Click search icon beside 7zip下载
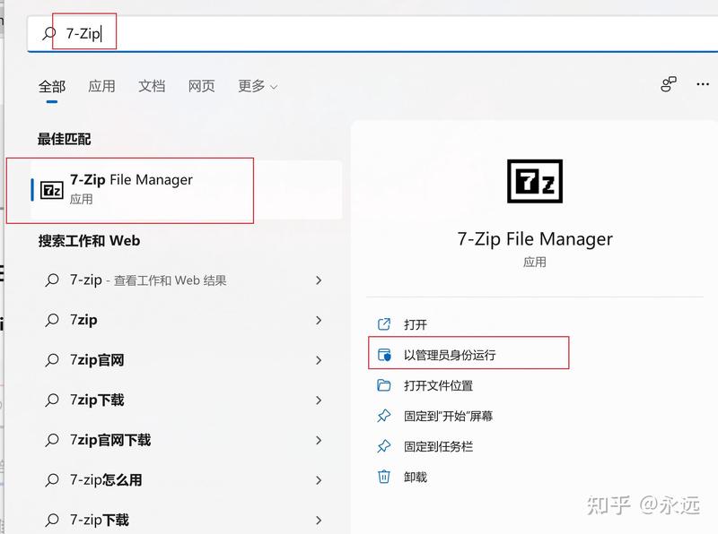Viewport: 718px width, 534px height. click(52, 400)
